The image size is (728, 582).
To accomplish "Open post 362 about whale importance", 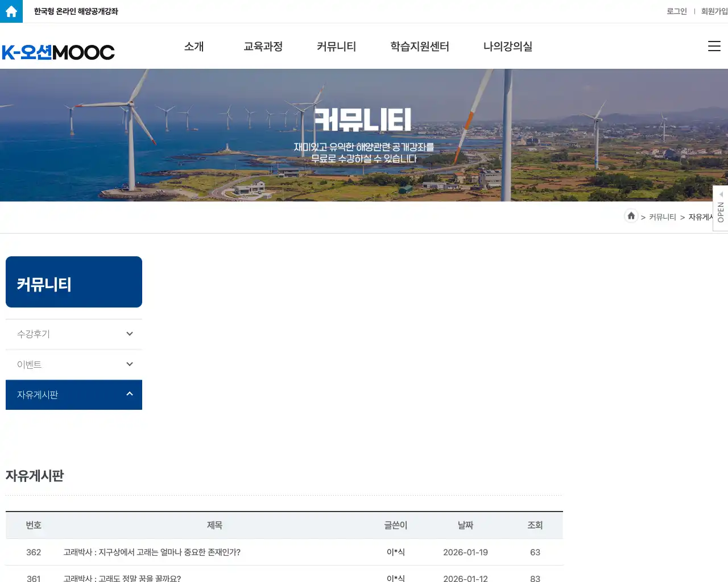I will click(x=152, y=552).
